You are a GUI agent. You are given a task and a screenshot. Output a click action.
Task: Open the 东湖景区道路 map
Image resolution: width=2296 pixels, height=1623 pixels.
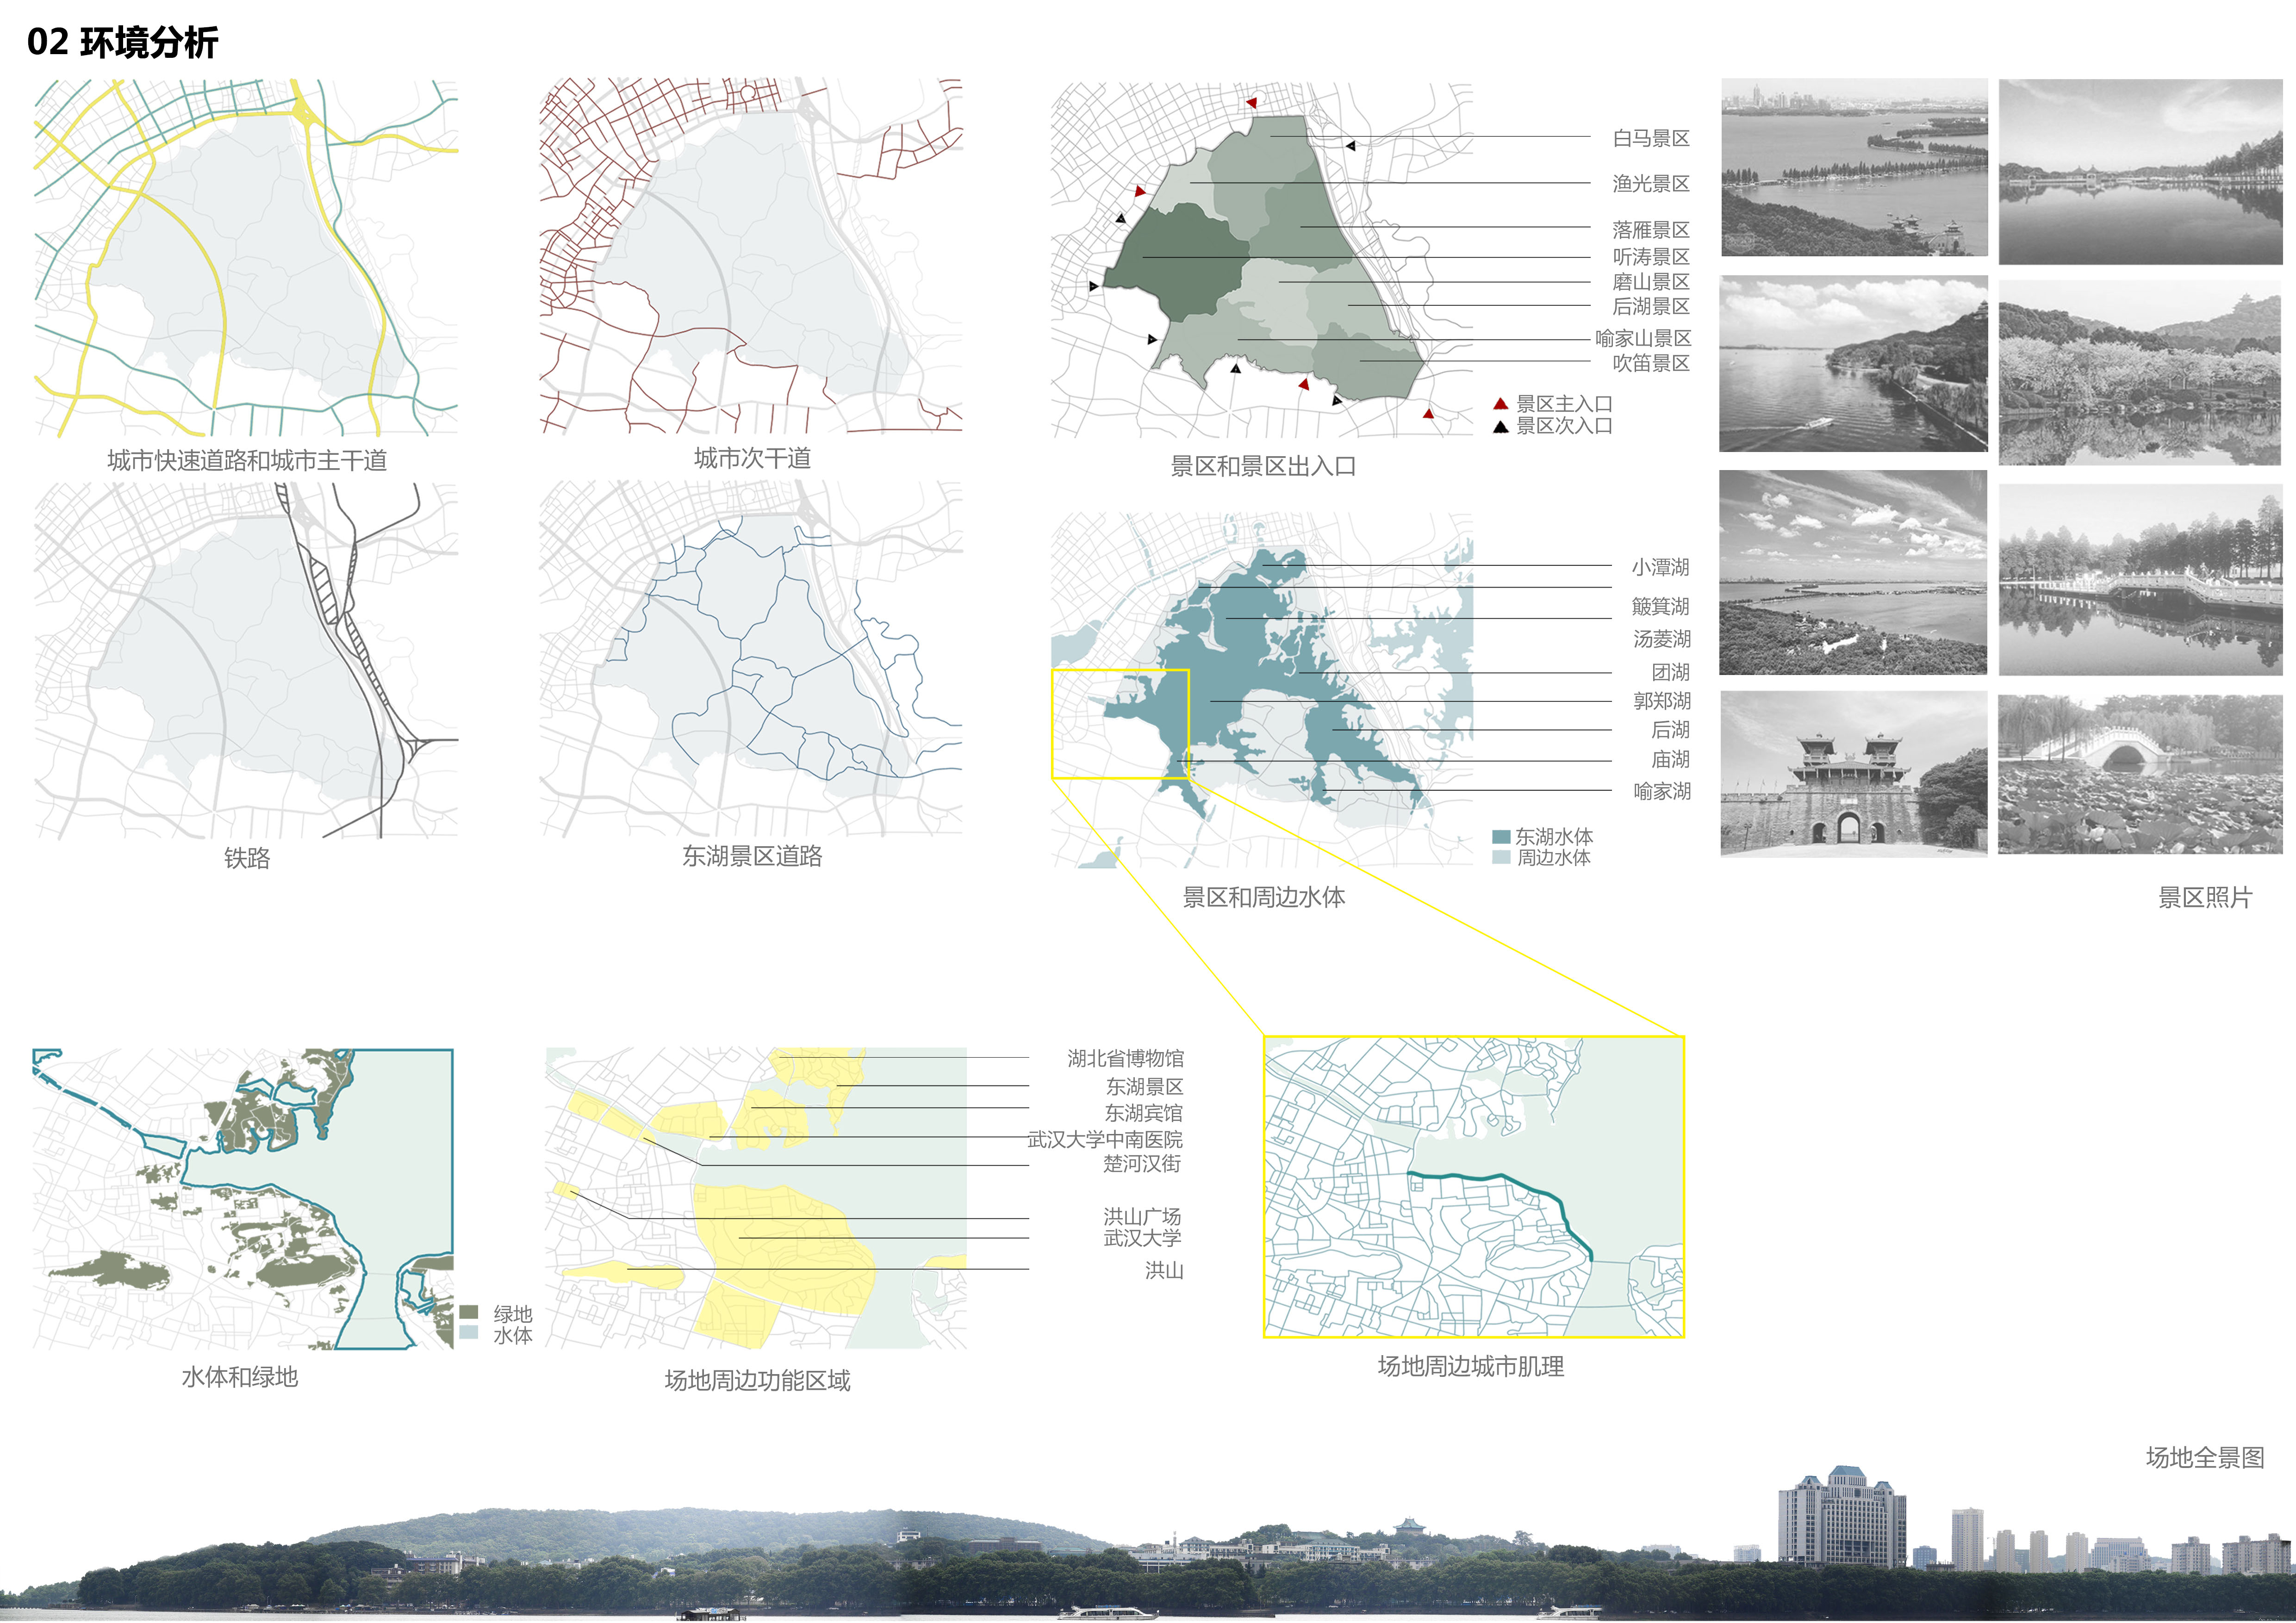751,659
